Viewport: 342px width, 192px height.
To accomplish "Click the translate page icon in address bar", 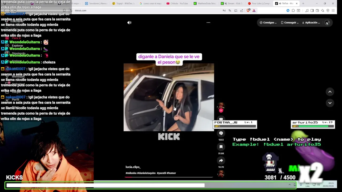I will pyautogui.click(x=230, y=10).
